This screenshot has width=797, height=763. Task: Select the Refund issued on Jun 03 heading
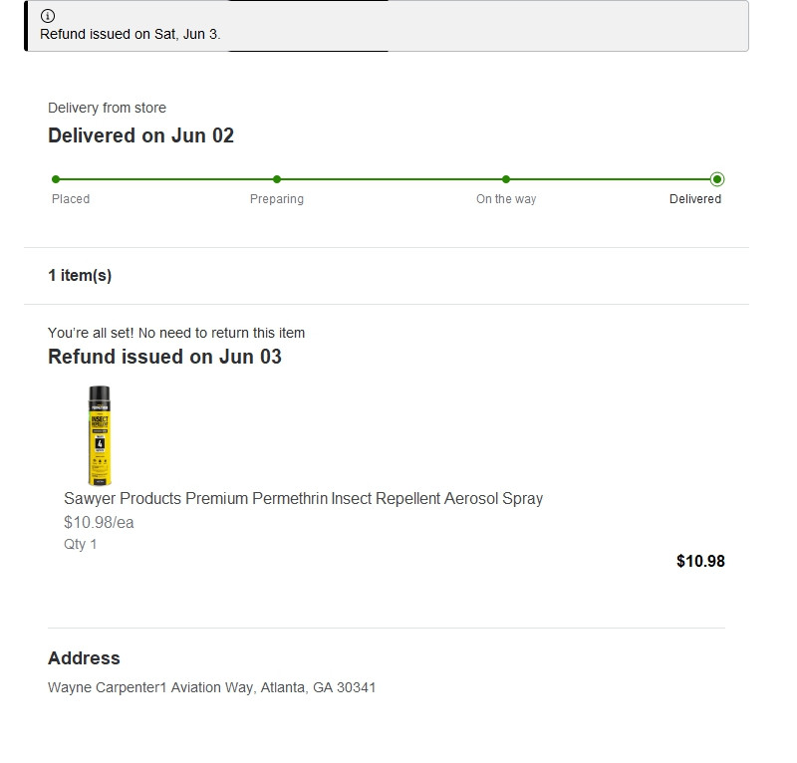tap(164, 357)
